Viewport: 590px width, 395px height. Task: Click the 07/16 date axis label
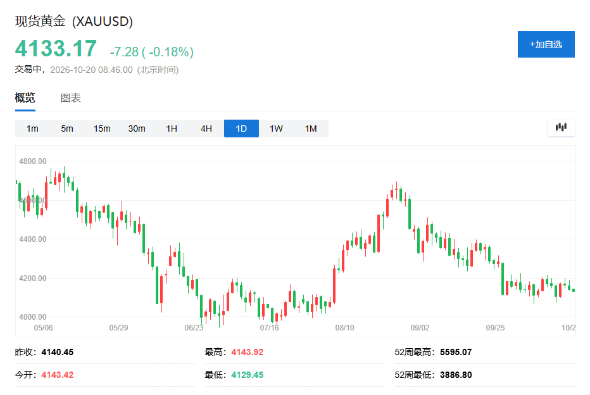point(270,328)
